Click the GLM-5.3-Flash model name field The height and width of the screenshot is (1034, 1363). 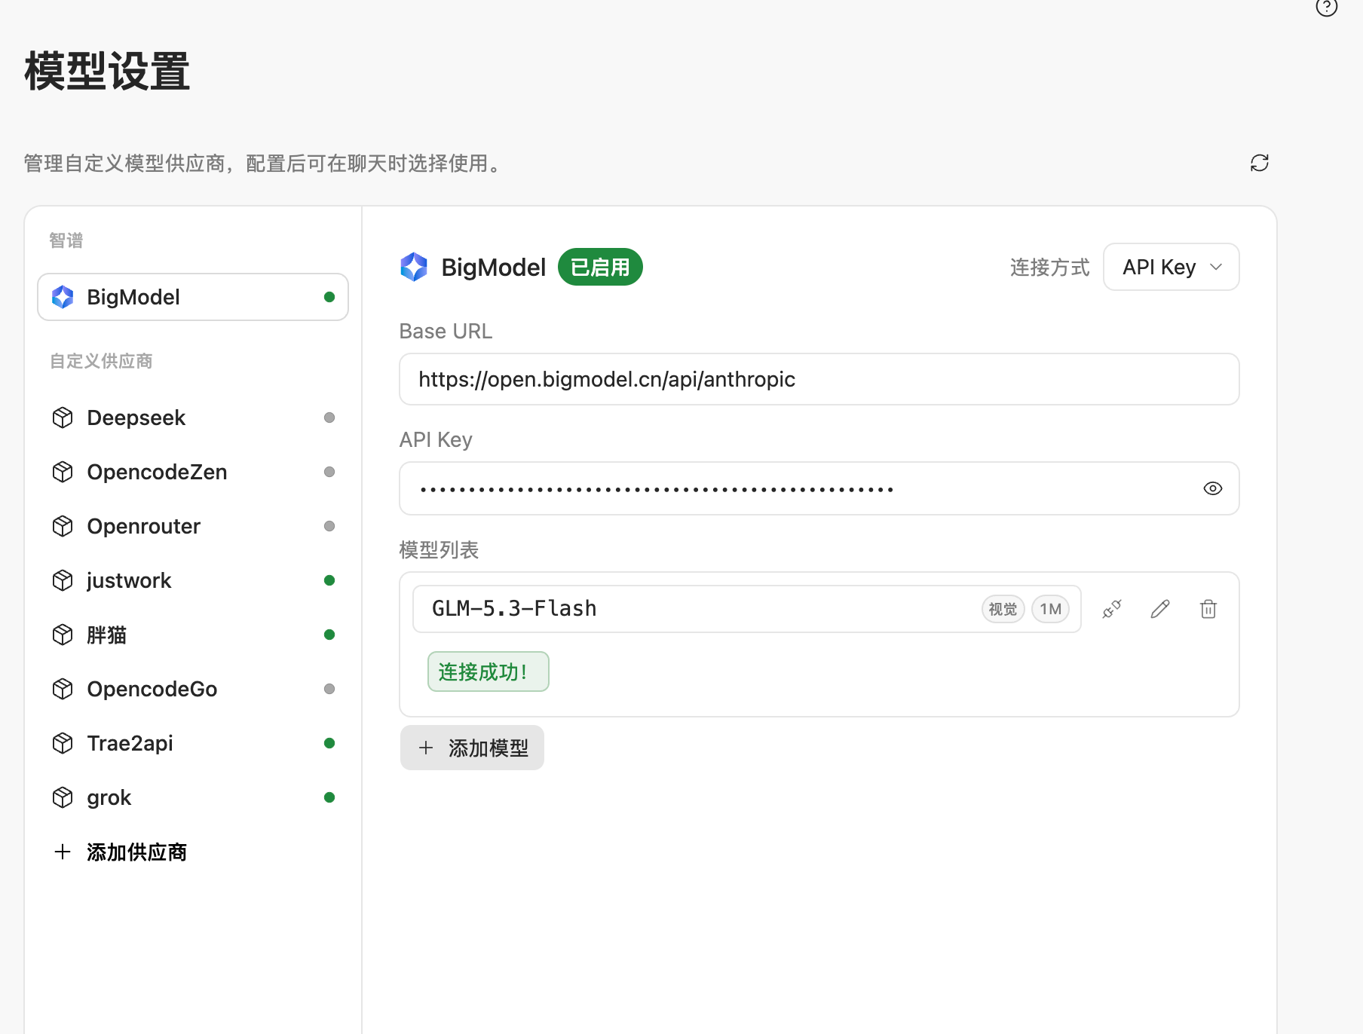click(x=747, y=609)
